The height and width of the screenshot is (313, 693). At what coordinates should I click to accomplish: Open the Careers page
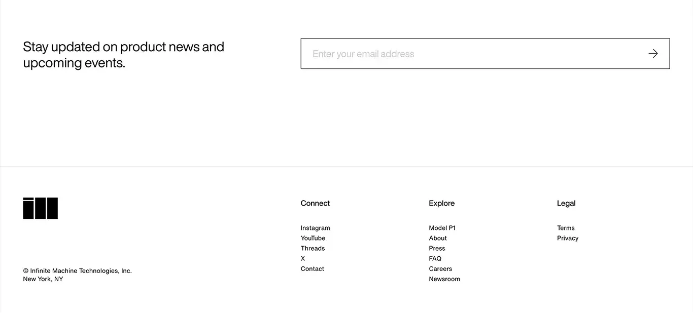[440, 269]
